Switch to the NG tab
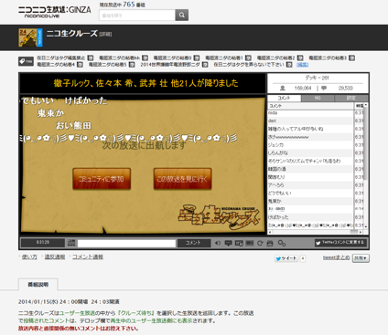 point(318,98)
